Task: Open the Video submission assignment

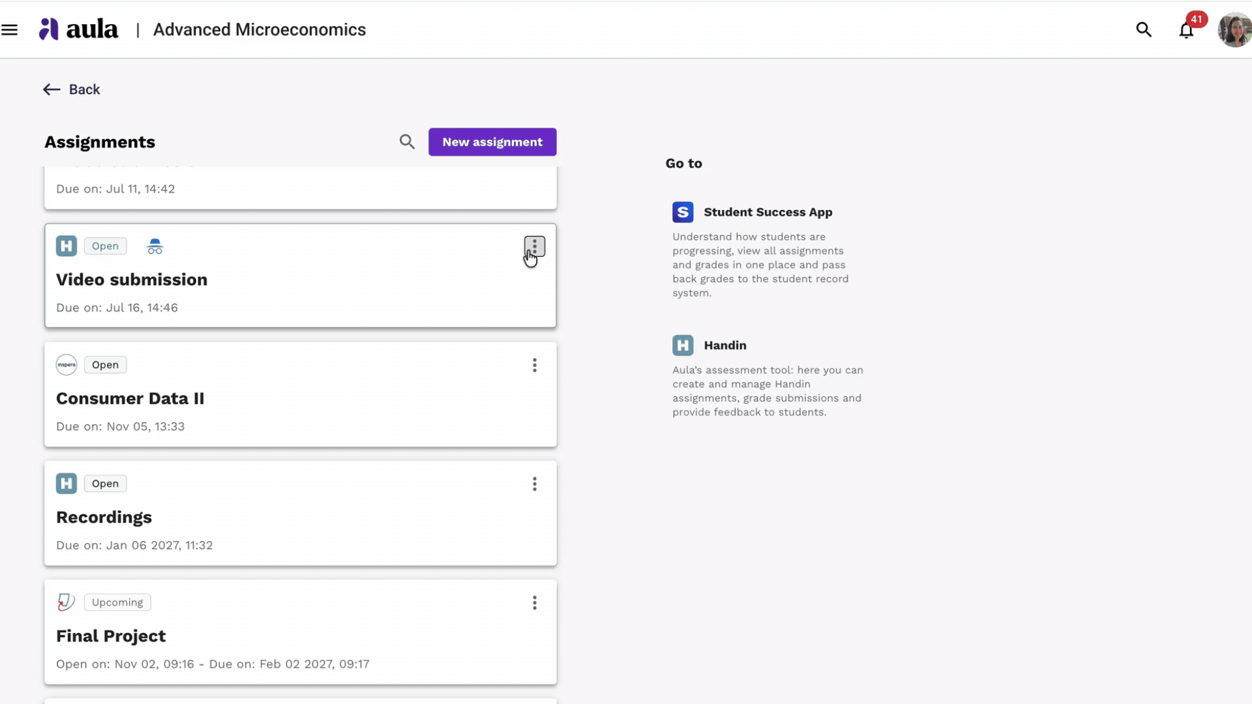Action: point(132,280)
